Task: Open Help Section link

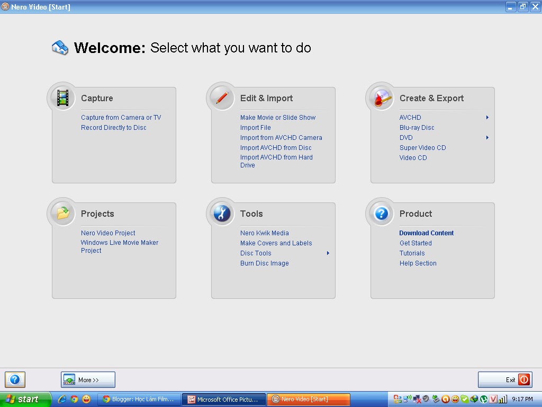Action: (x=418, y=263)
